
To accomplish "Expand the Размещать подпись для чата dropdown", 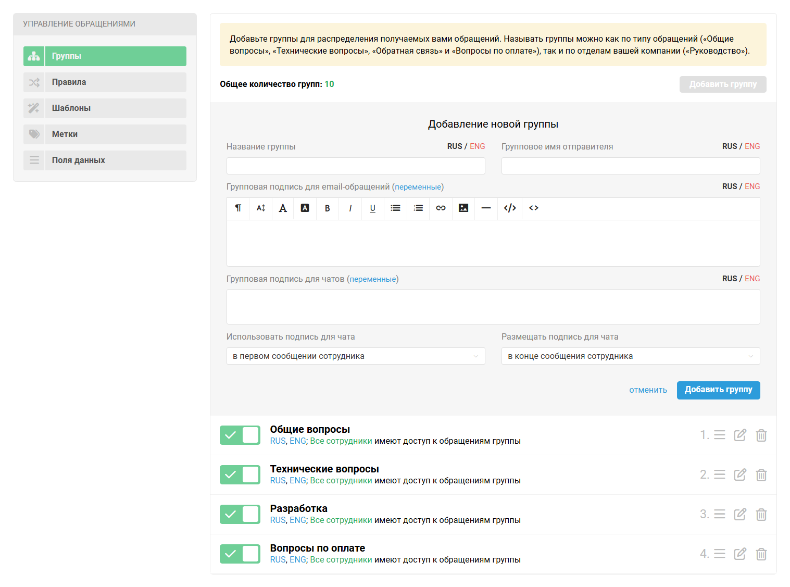I will (x=630, y=356).
